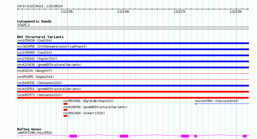Click the blue bar under nsv1054934
Image resolution: width=257 pixels, height=139 pixels.
pyautogui.click(x=133, y=43)
